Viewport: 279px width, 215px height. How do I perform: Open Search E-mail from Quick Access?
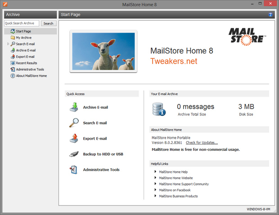coord(95,123)
